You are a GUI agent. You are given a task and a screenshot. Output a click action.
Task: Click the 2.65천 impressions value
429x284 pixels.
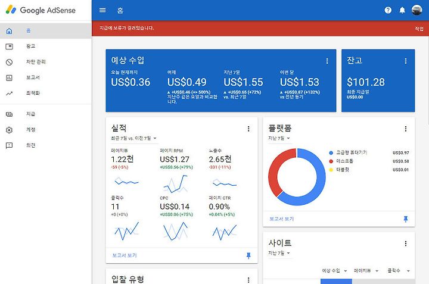[x=220, y=159]
